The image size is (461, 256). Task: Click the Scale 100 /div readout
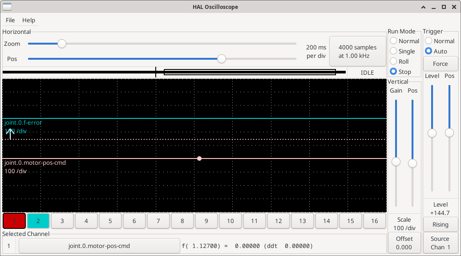404,223
